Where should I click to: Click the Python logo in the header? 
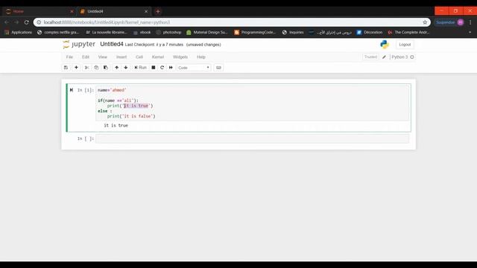point(385,45)
